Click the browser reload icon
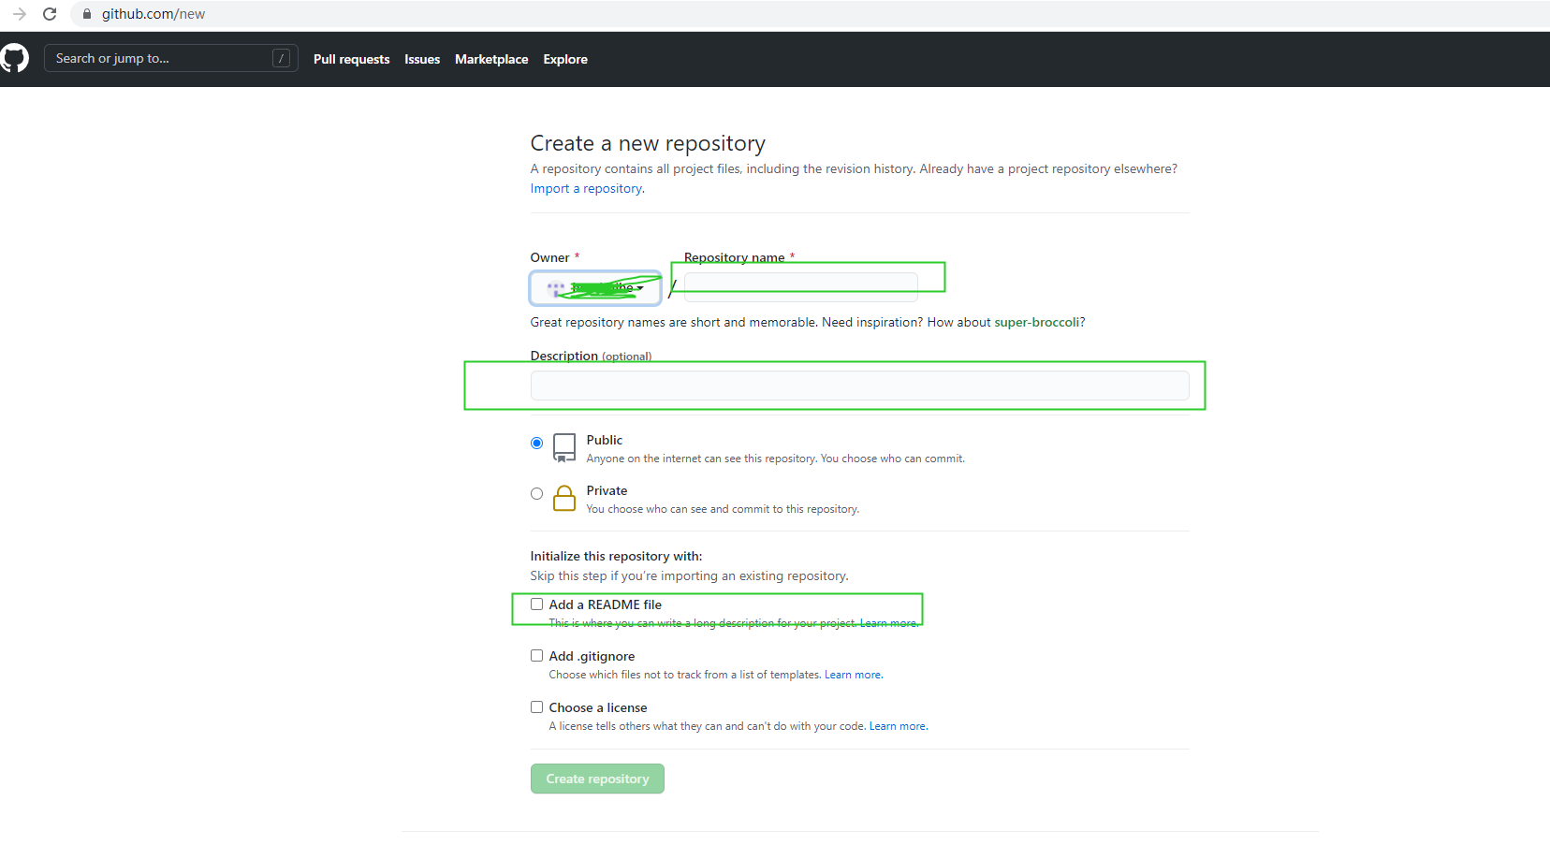 51,14
